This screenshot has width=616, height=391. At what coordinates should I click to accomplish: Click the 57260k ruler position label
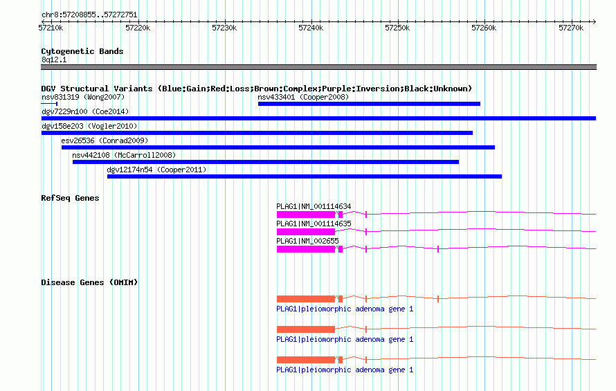484,28
